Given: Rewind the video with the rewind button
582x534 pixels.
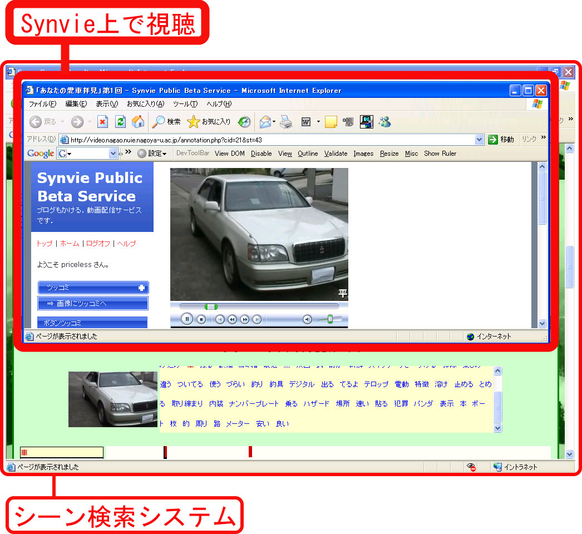Looking at the screenshot, I should click(x=232, y=319).
